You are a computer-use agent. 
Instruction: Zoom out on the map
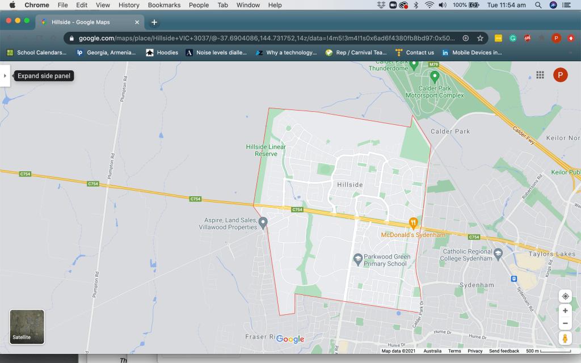565,324
